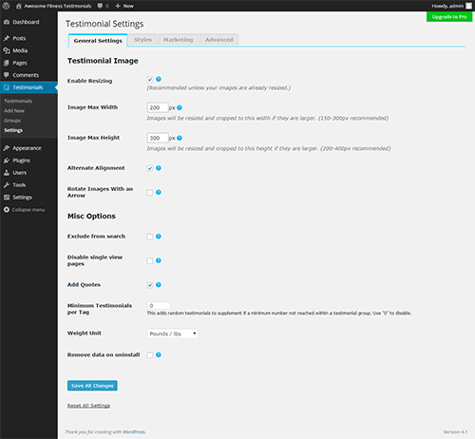Click help icon beside Alternate Alignment
The width and height of the screenshot is (475, 439).
click(x=159, y=168)
